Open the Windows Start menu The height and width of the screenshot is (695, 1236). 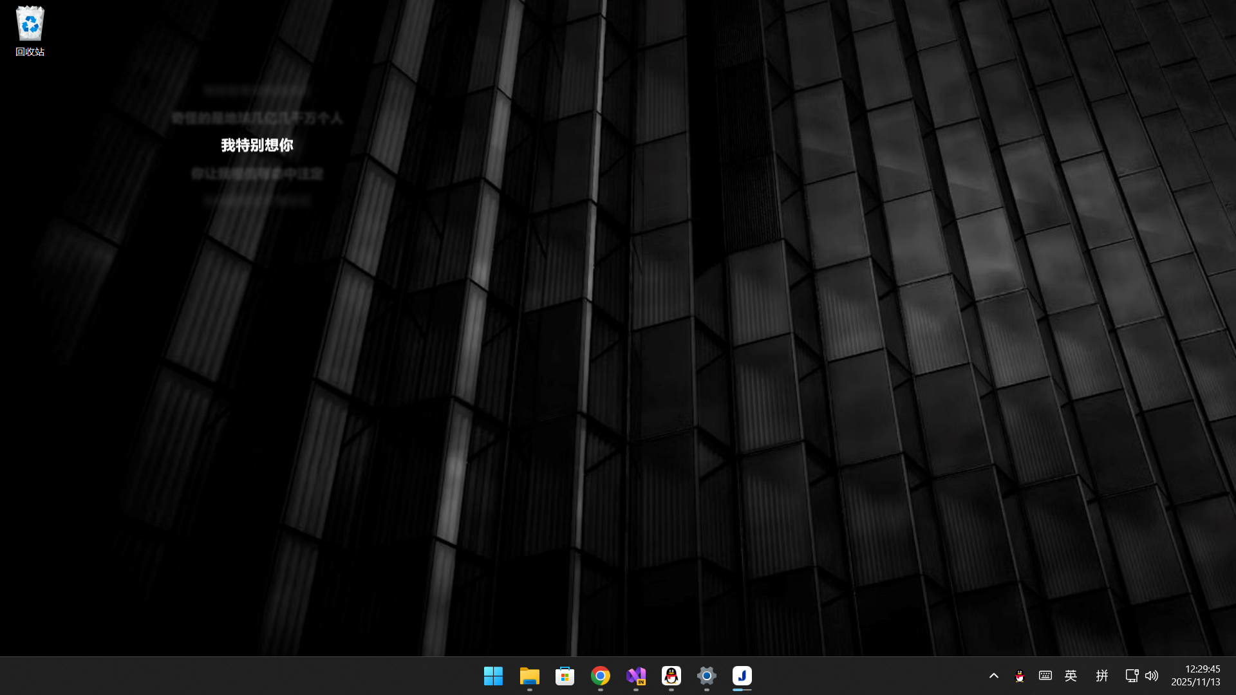pyautogui.click(x=494, y=676)
